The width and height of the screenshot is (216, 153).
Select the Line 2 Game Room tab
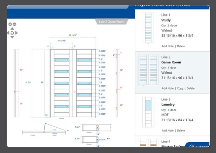111,22
